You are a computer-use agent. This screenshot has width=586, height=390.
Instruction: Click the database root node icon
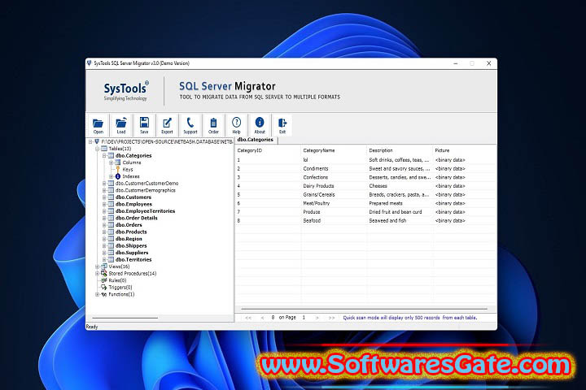click(97, 142)
